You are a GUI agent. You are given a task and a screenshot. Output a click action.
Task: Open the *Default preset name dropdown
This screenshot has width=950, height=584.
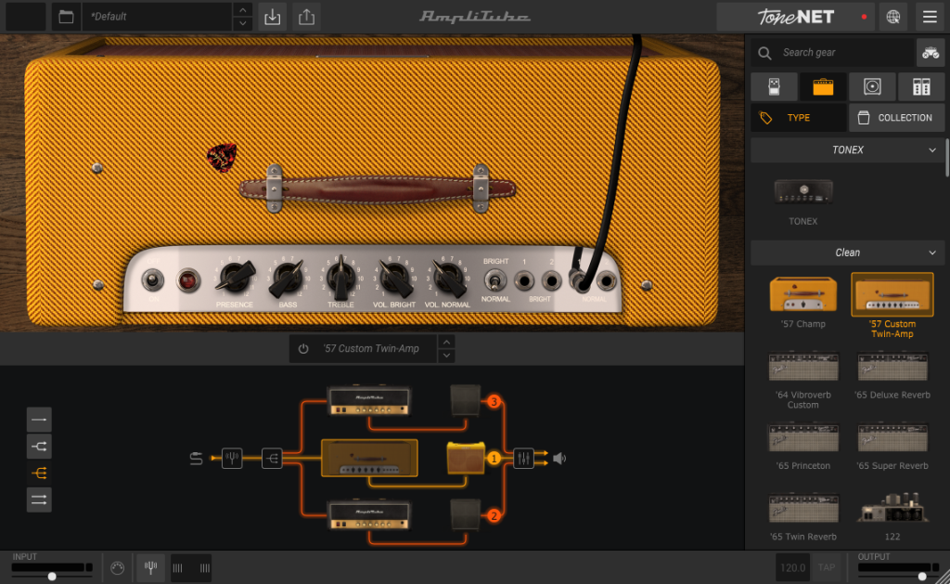click(158, 17)
